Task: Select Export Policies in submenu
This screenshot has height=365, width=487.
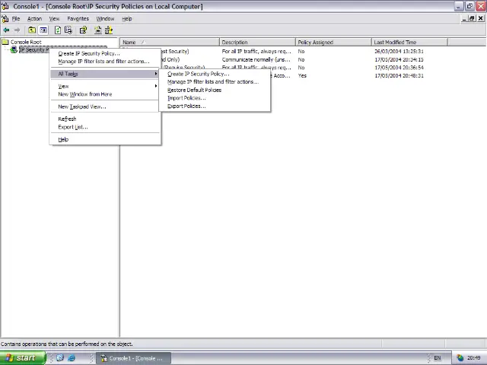Action: 215,106
